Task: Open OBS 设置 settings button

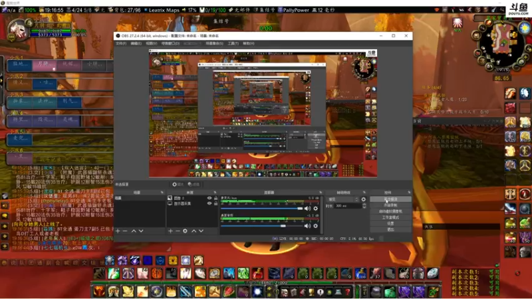Action: [390, 224]
